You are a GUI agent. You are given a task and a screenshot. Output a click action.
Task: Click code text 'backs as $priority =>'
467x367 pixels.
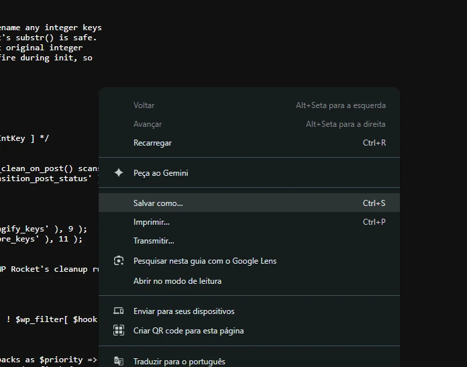48,360
